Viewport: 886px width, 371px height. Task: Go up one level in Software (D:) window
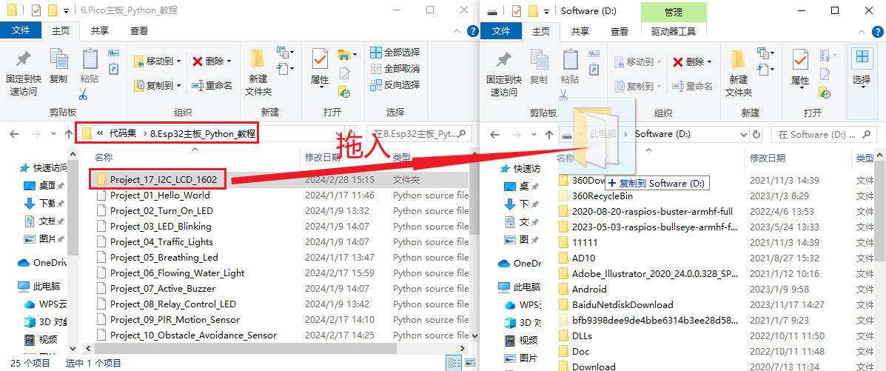548,135
